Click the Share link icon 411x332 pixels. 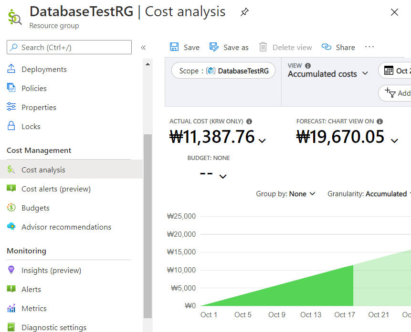pos(327,47)
